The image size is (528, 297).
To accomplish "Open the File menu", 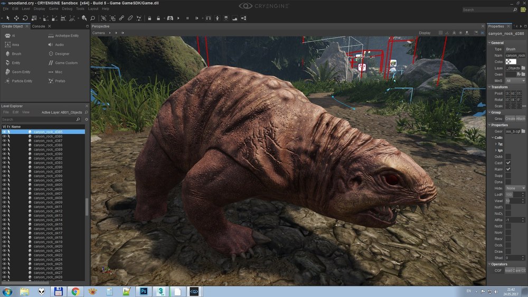I will tap(6, 9).
